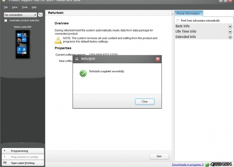Click the sidebar resize grip dots
The width and height of the screenshot is (234, 167).
click(22, 143)
